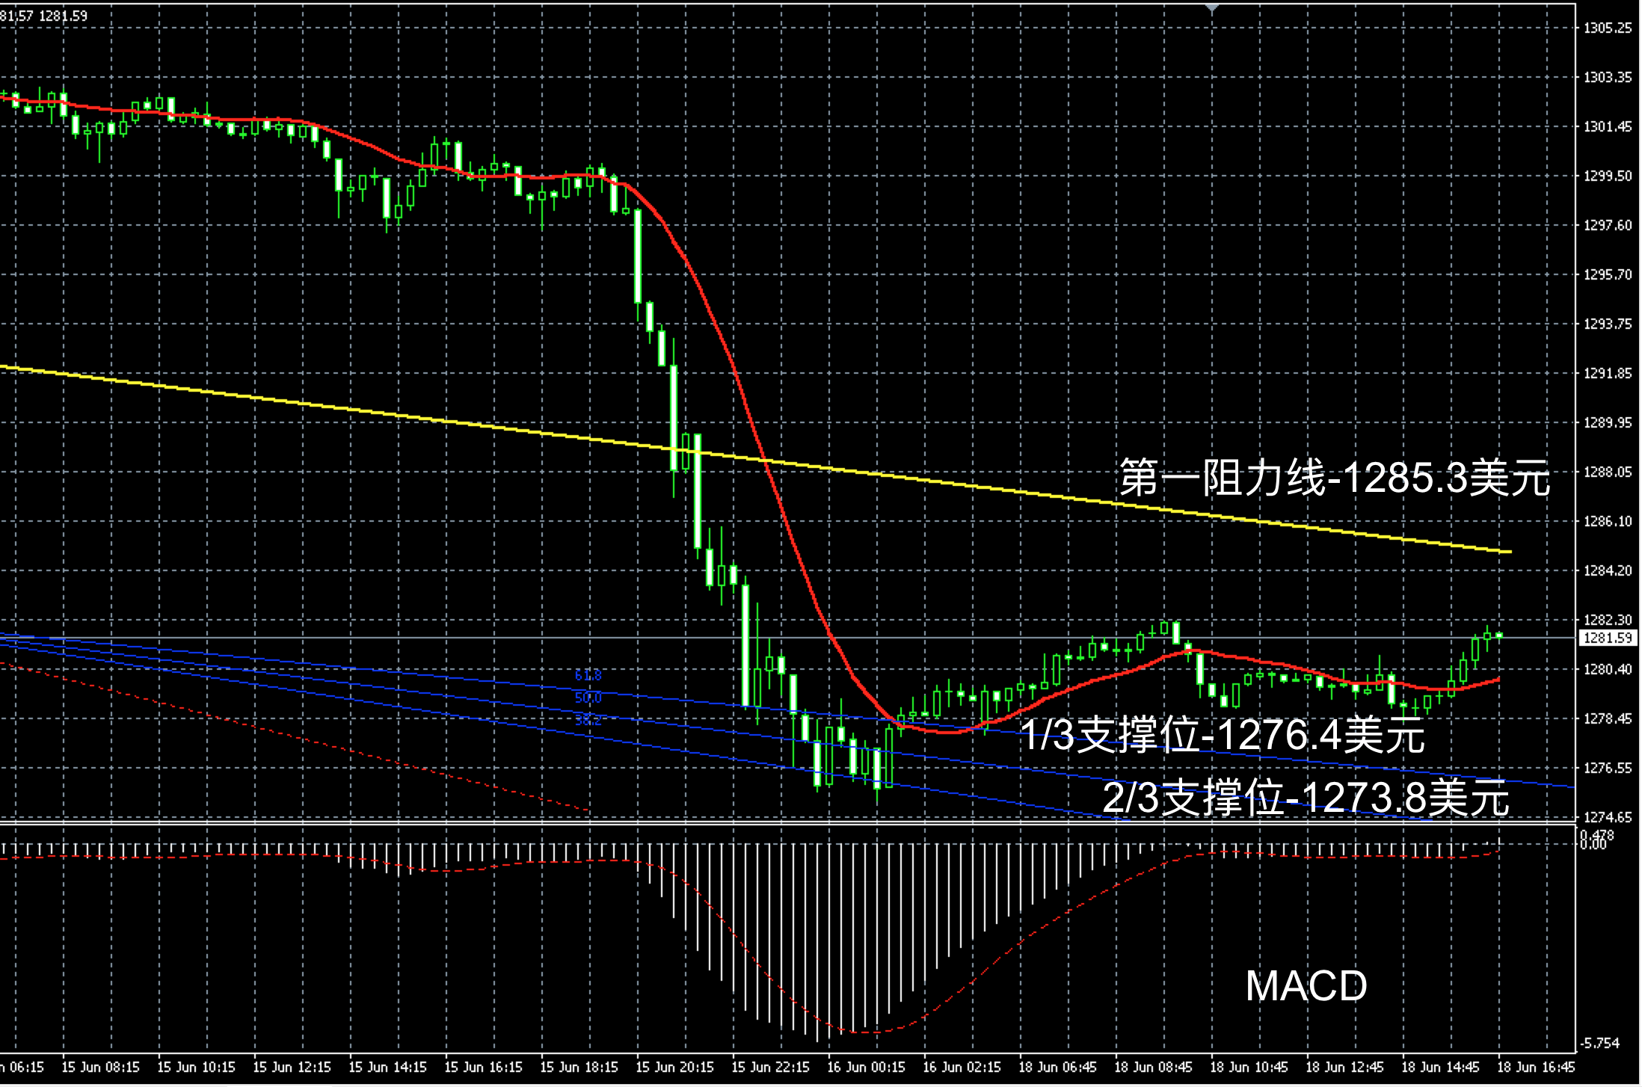This screenshot has width=1642, height=1087.
Task: Click the right end of yellow trendline
Action: (x=1510, y=552)
